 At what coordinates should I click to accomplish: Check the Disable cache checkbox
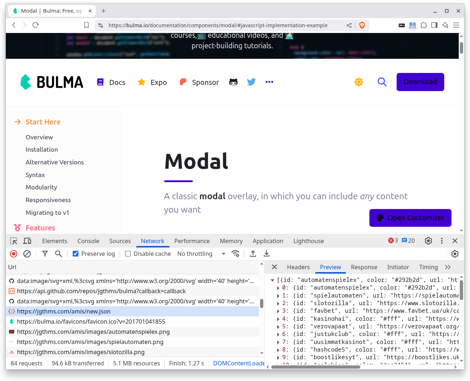tap(128, 254)
